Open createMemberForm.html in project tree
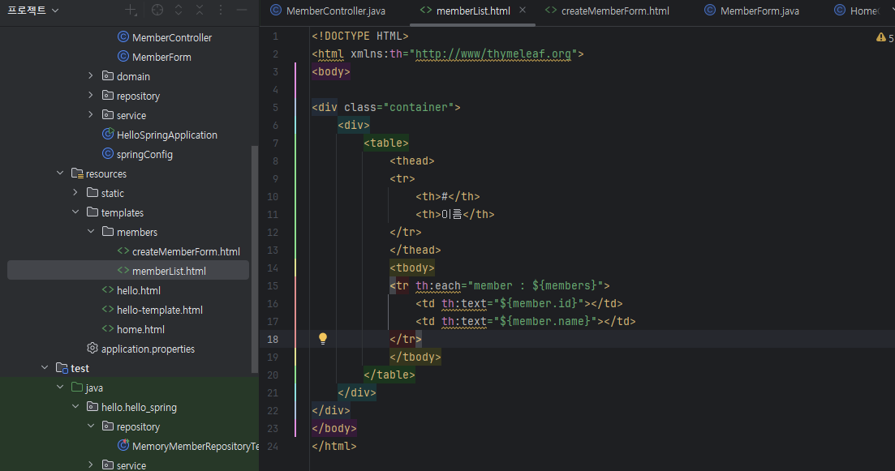895x471 pixels. (186, 251)
